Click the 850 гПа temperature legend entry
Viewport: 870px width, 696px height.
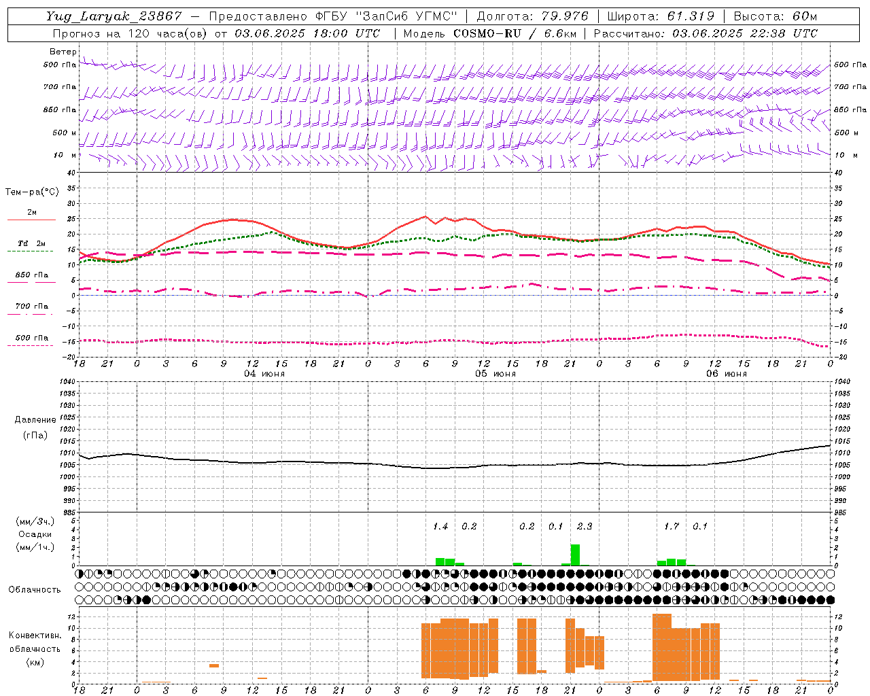pos(31,275)
